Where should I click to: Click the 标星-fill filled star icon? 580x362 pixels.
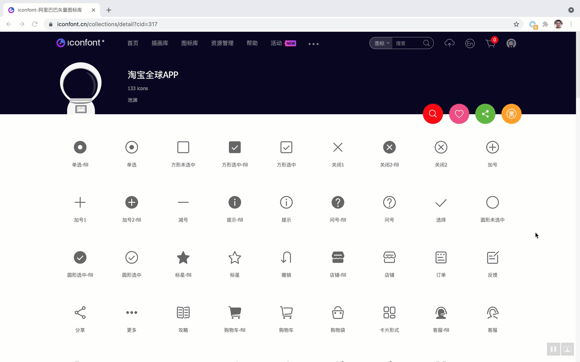point(183,257)
